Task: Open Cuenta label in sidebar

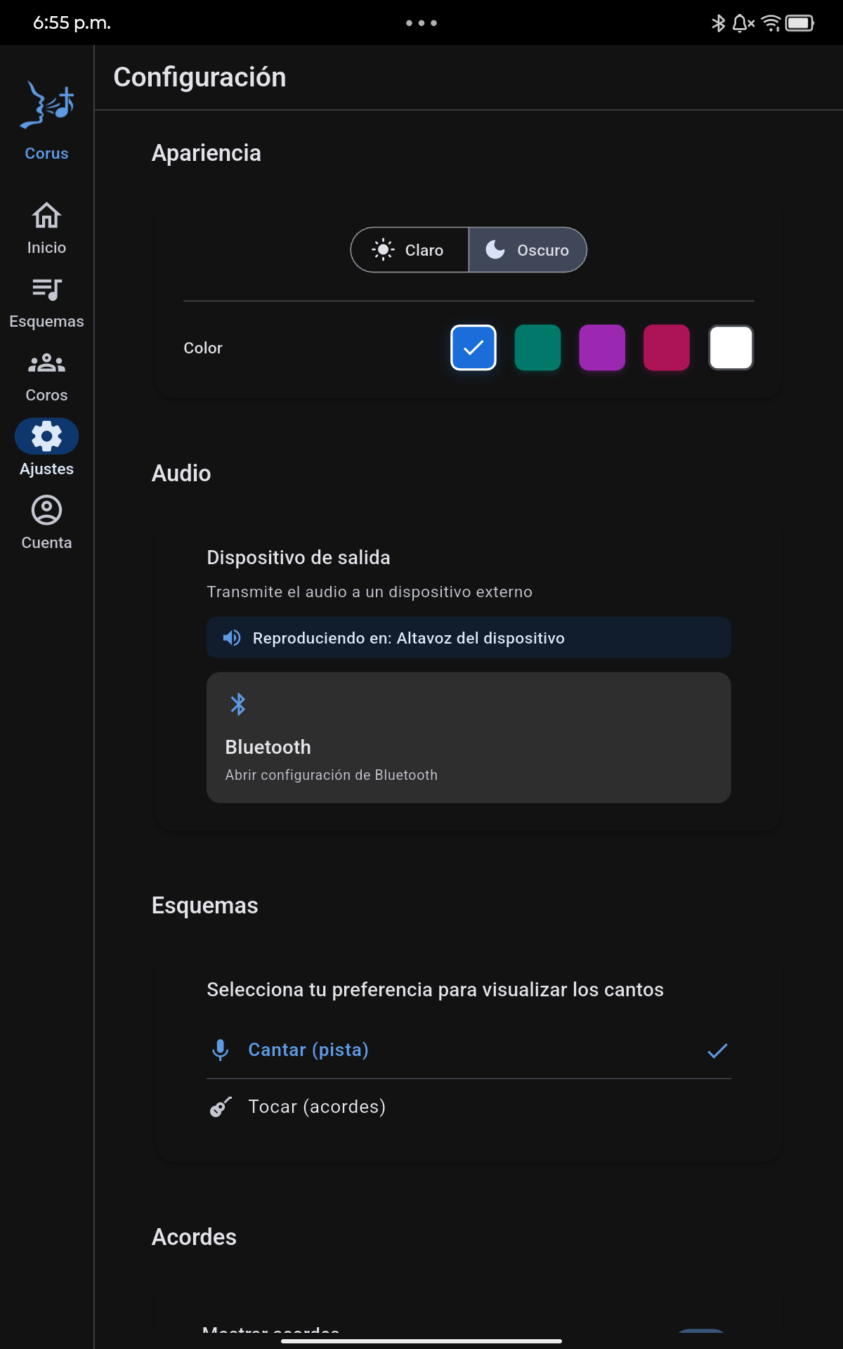Action: coord(46,542)
